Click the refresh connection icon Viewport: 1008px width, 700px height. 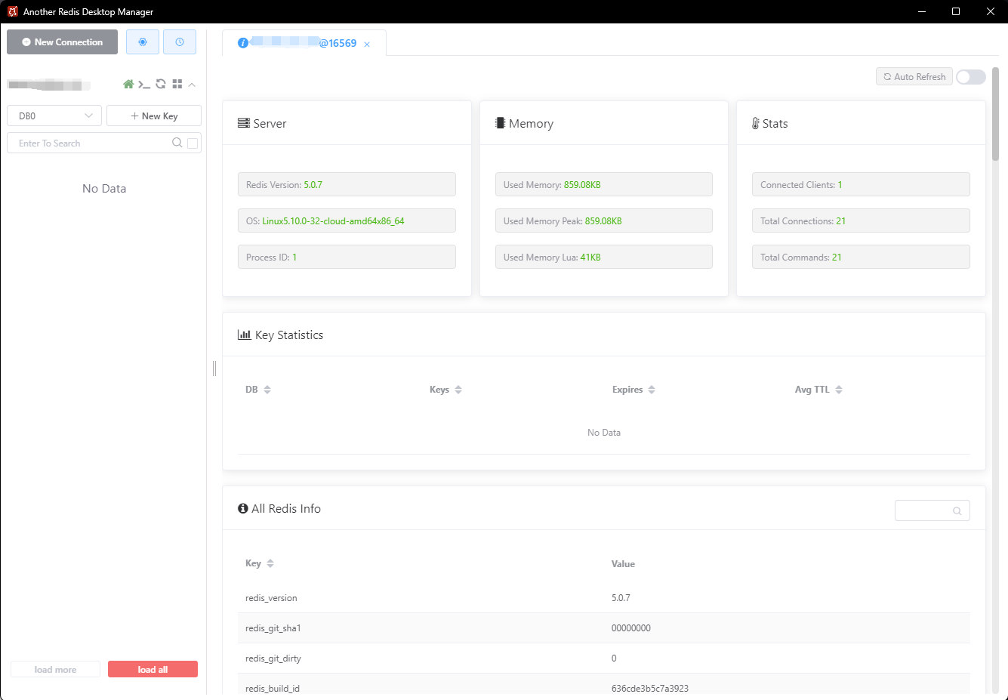(x=161, y=84)
